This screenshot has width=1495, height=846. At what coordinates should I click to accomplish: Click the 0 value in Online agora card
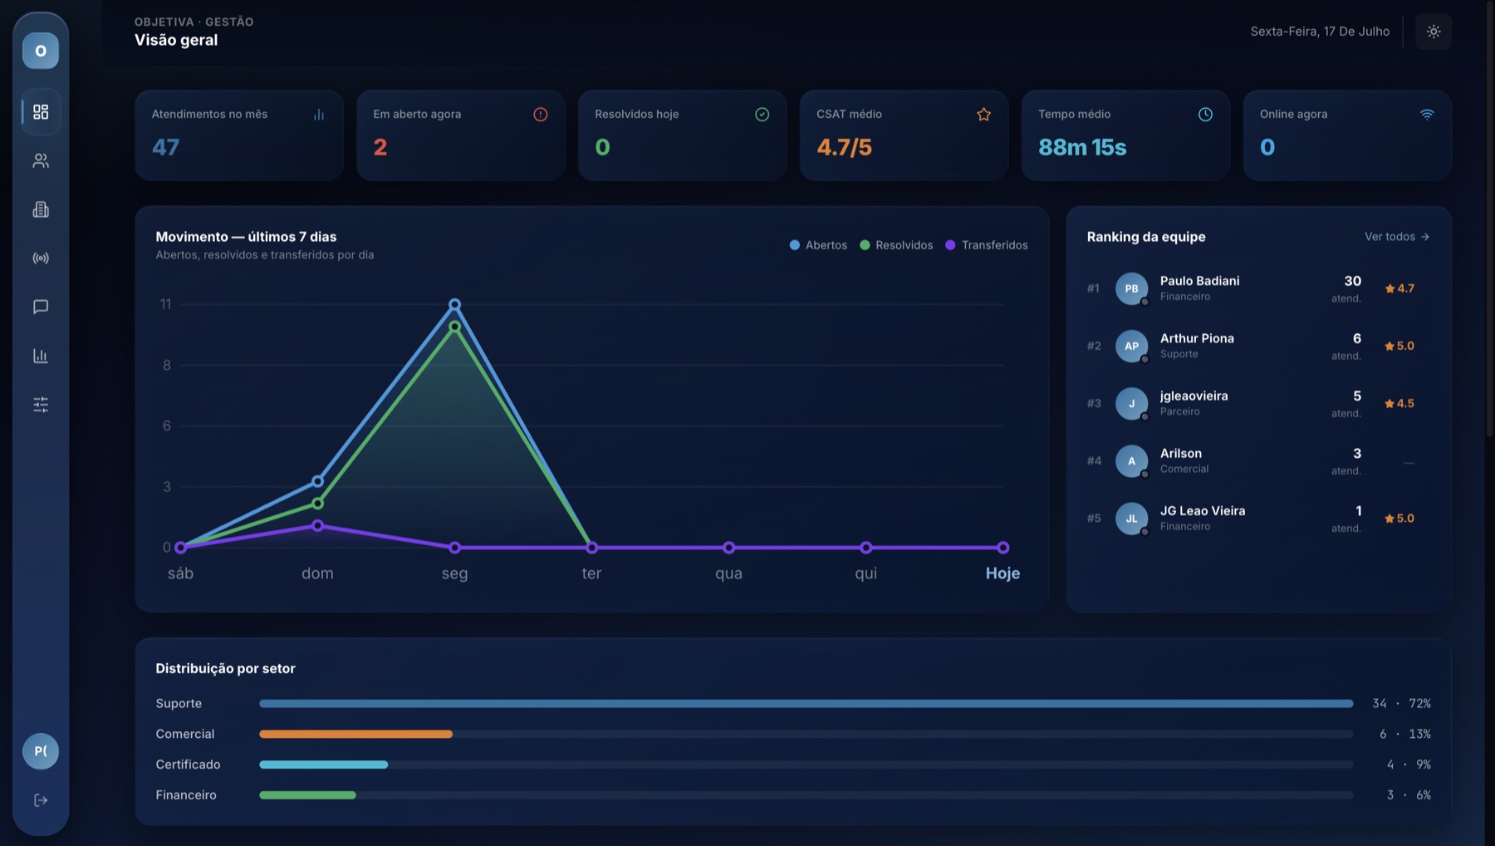pyautogui.click(x=1267, y=147)
